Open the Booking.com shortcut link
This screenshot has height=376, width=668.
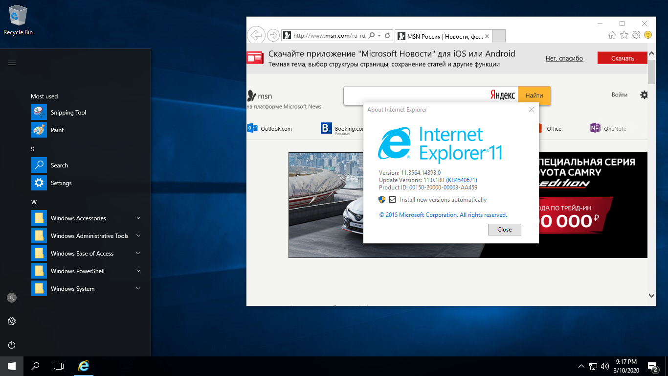[342, 129]
